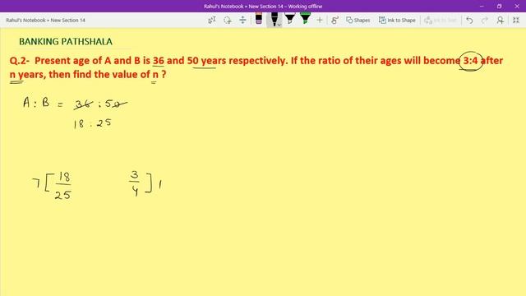
Task: Choose the Insert or Remove Space tool
Action: (242, 20)
